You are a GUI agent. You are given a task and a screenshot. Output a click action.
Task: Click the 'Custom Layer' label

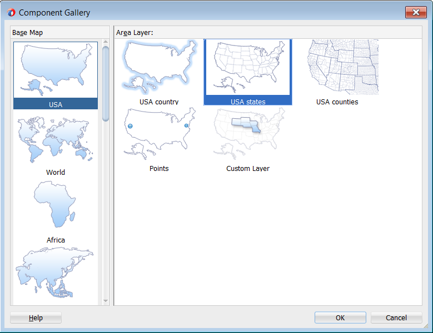tap(248, 168)
